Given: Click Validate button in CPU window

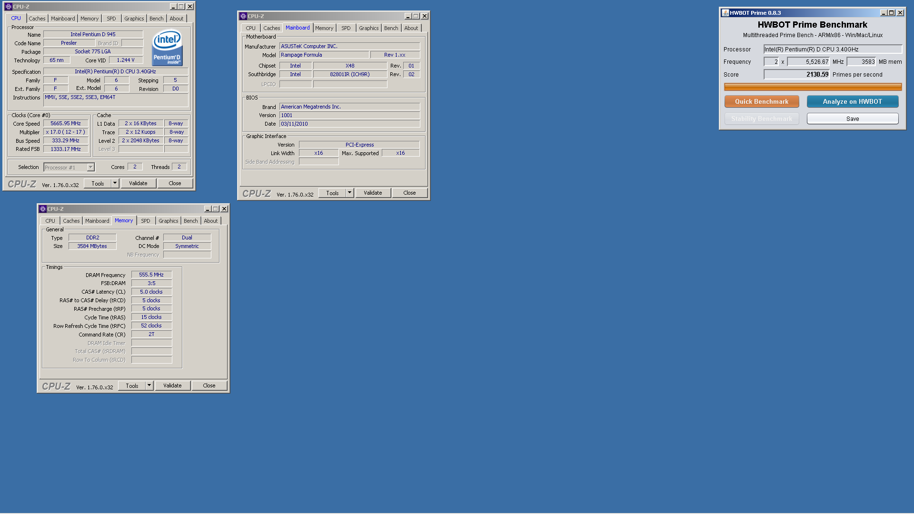Looking at the screenshot, I should coord(138,183).
